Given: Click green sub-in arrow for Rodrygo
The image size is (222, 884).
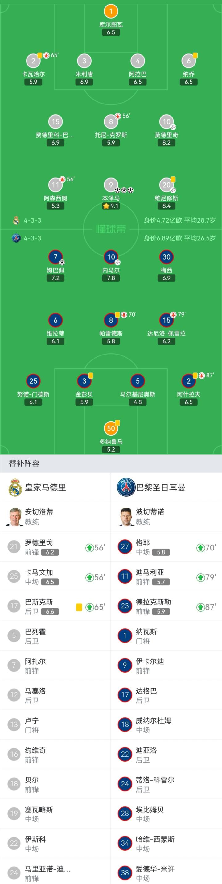Looking at the screenshot, I should (89, 548).
